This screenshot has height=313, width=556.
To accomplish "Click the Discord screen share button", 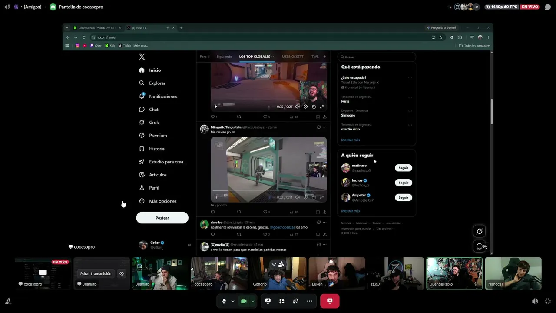I will click(x=268, y=301).
